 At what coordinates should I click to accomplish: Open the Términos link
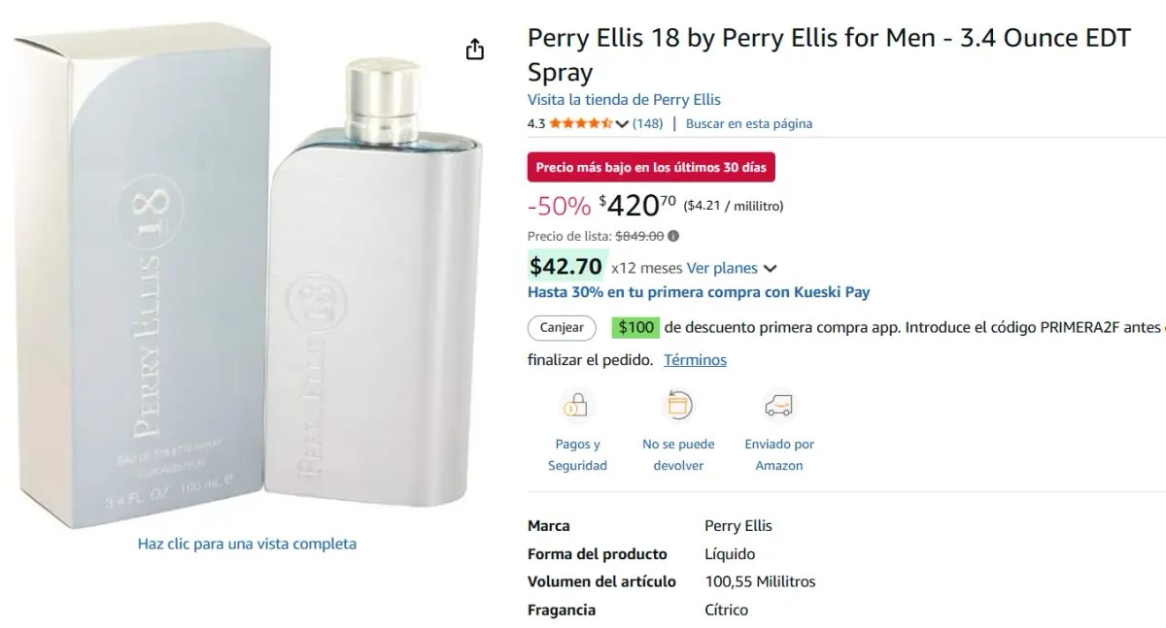pos(695,359)
